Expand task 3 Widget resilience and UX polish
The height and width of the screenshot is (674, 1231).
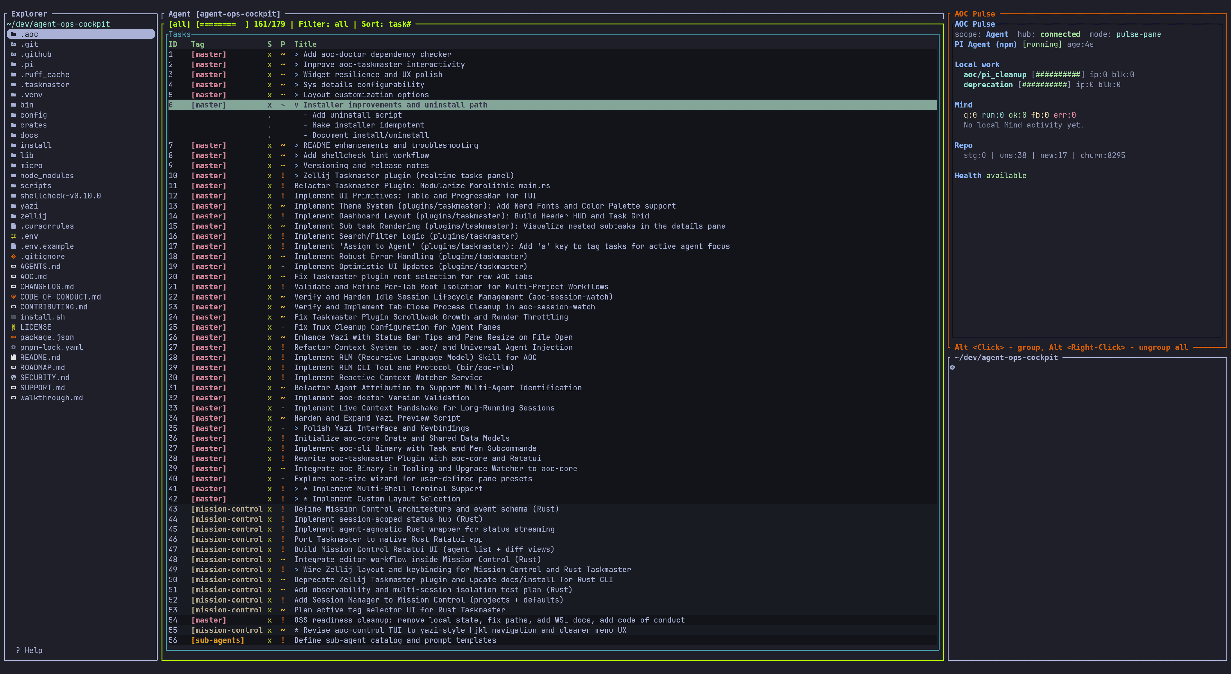point(296,75)
